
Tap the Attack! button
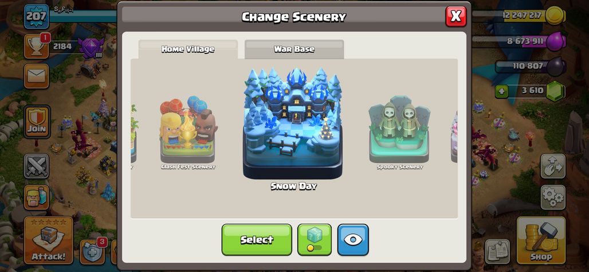[49, 240]
